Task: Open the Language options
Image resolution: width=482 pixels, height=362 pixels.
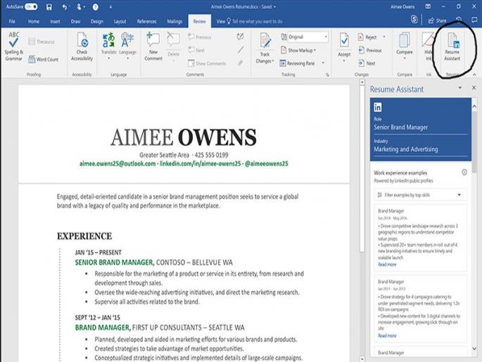Action: tap(127, 46)
